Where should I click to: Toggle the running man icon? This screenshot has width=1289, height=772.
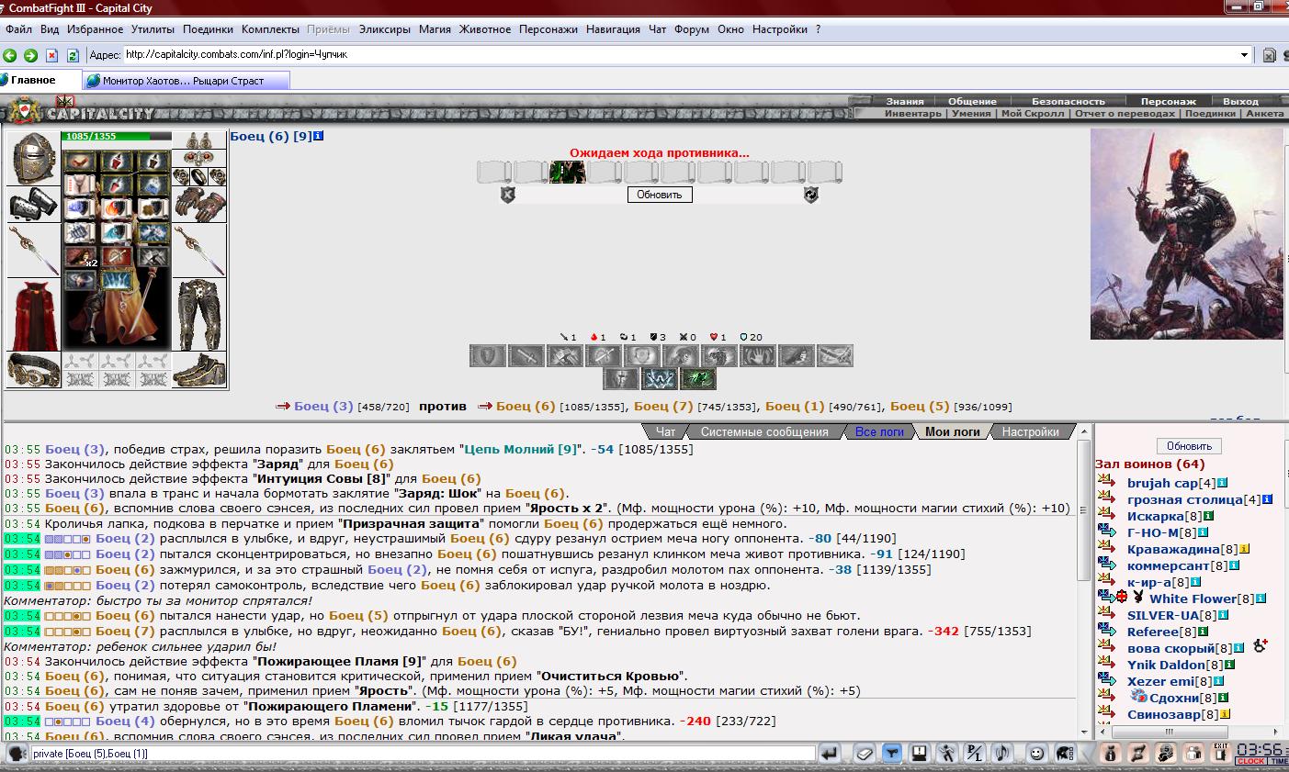947,754
